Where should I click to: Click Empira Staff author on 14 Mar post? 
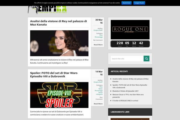98,82
